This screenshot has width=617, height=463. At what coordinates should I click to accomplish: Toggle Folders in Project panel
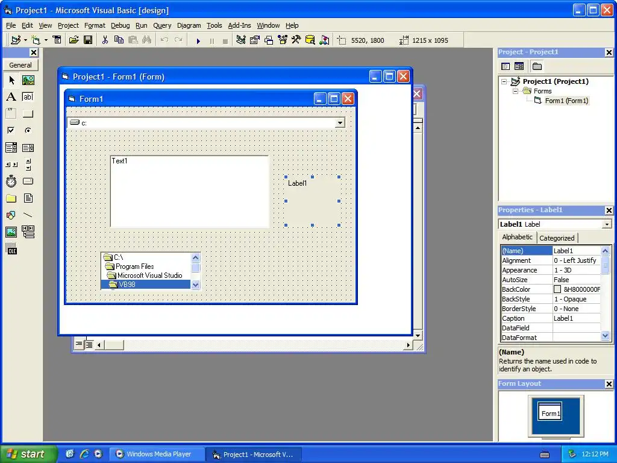[537, 66]
